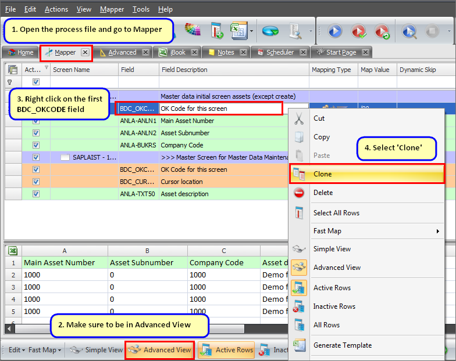Click the Field Description cell for BDC_OKCODE
456x361 pixels.
point(220,109)
